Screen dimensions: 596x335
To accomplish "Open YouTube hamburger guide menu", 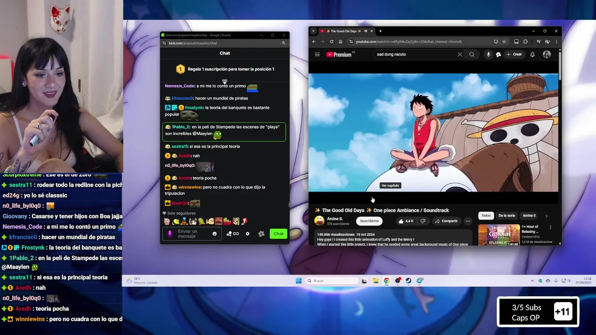I will tap(317, 54).
